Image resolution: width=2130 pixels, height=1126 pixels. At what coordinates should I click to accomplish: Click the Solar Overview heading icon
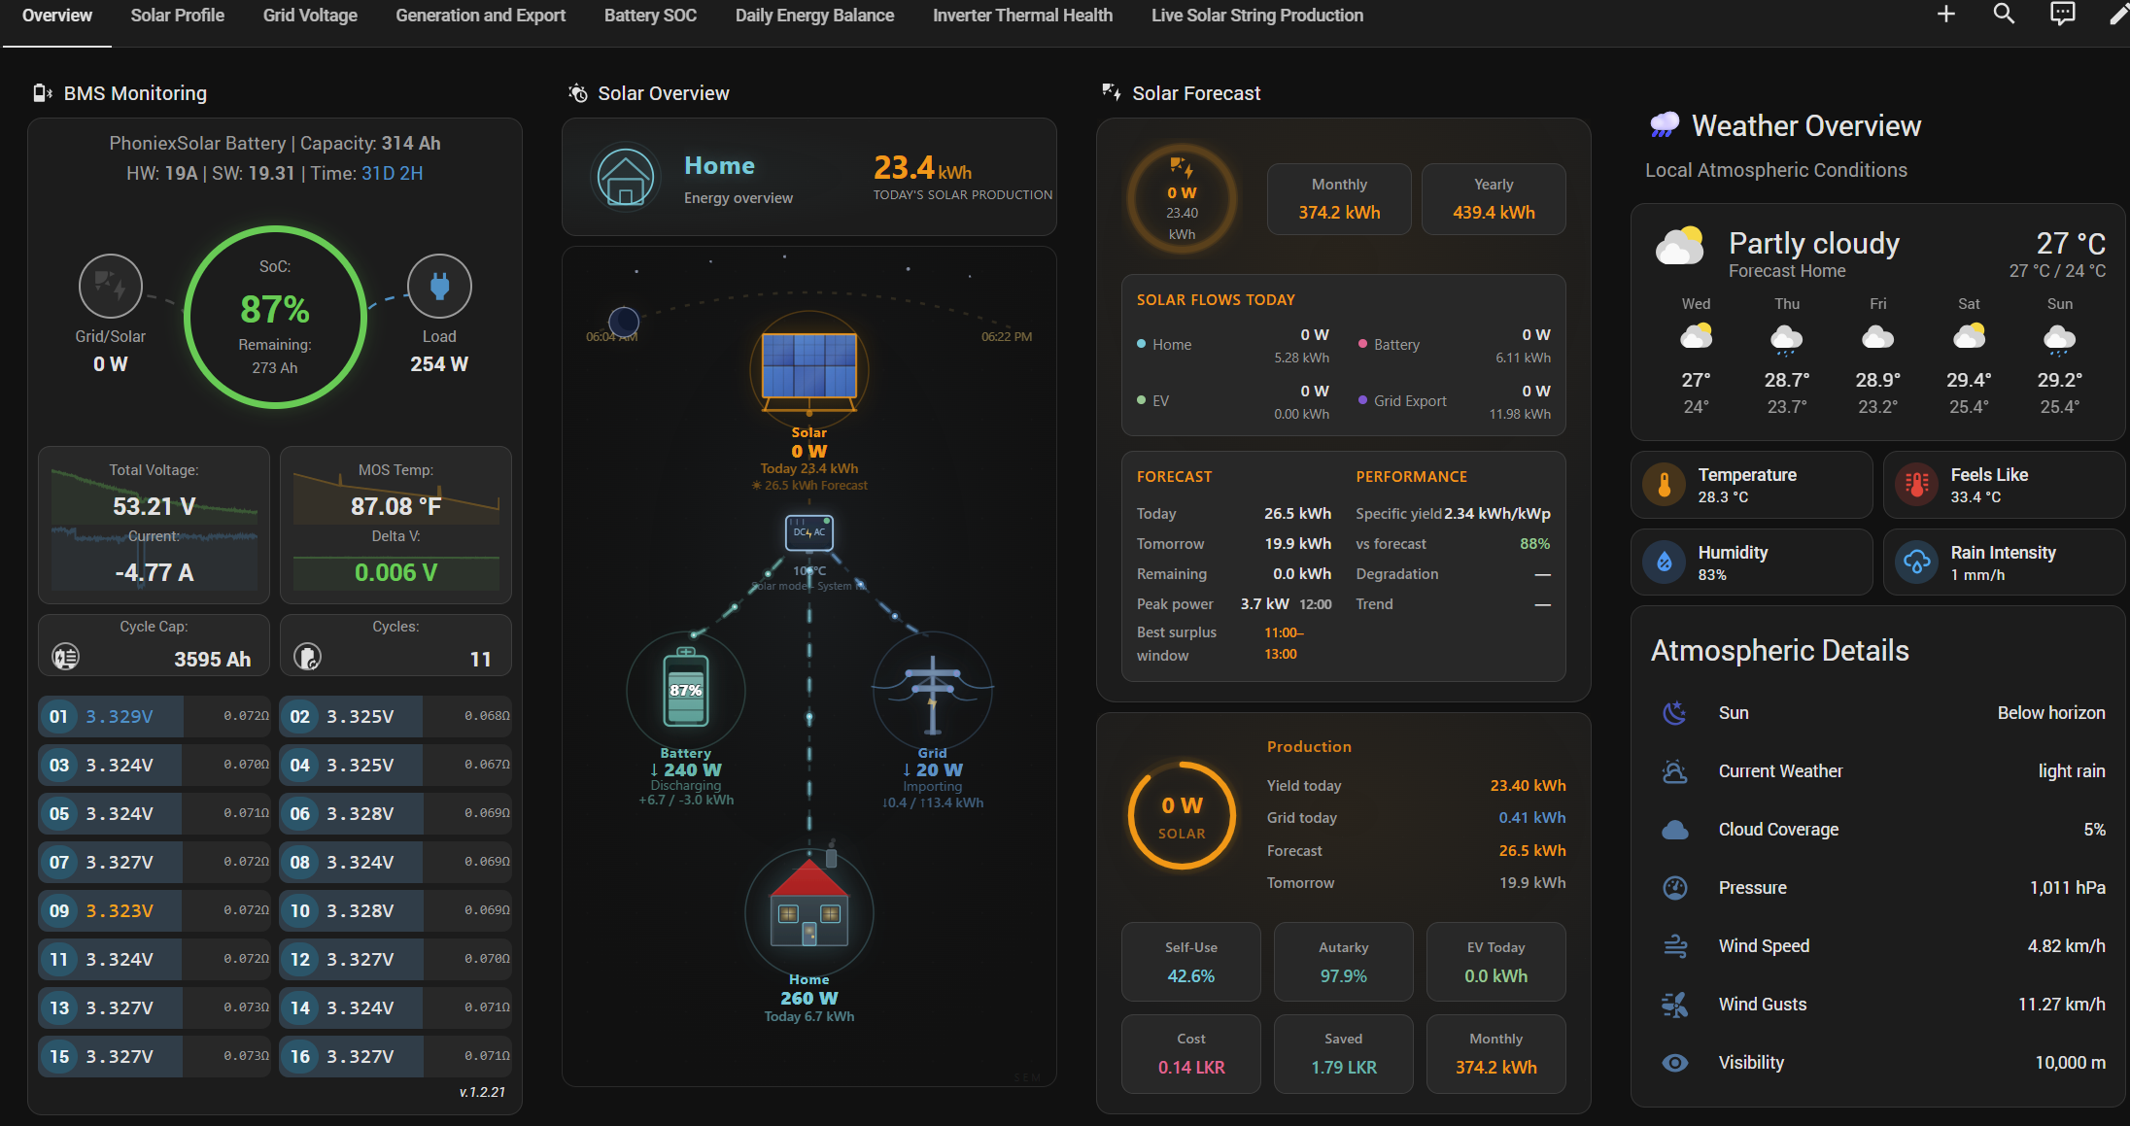[578, 93]
